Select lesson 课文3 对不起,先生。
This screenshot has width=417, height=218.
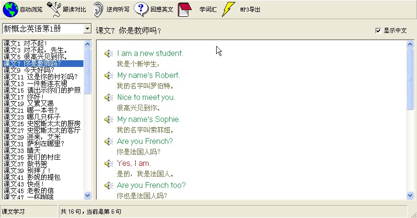coord(43,50)
